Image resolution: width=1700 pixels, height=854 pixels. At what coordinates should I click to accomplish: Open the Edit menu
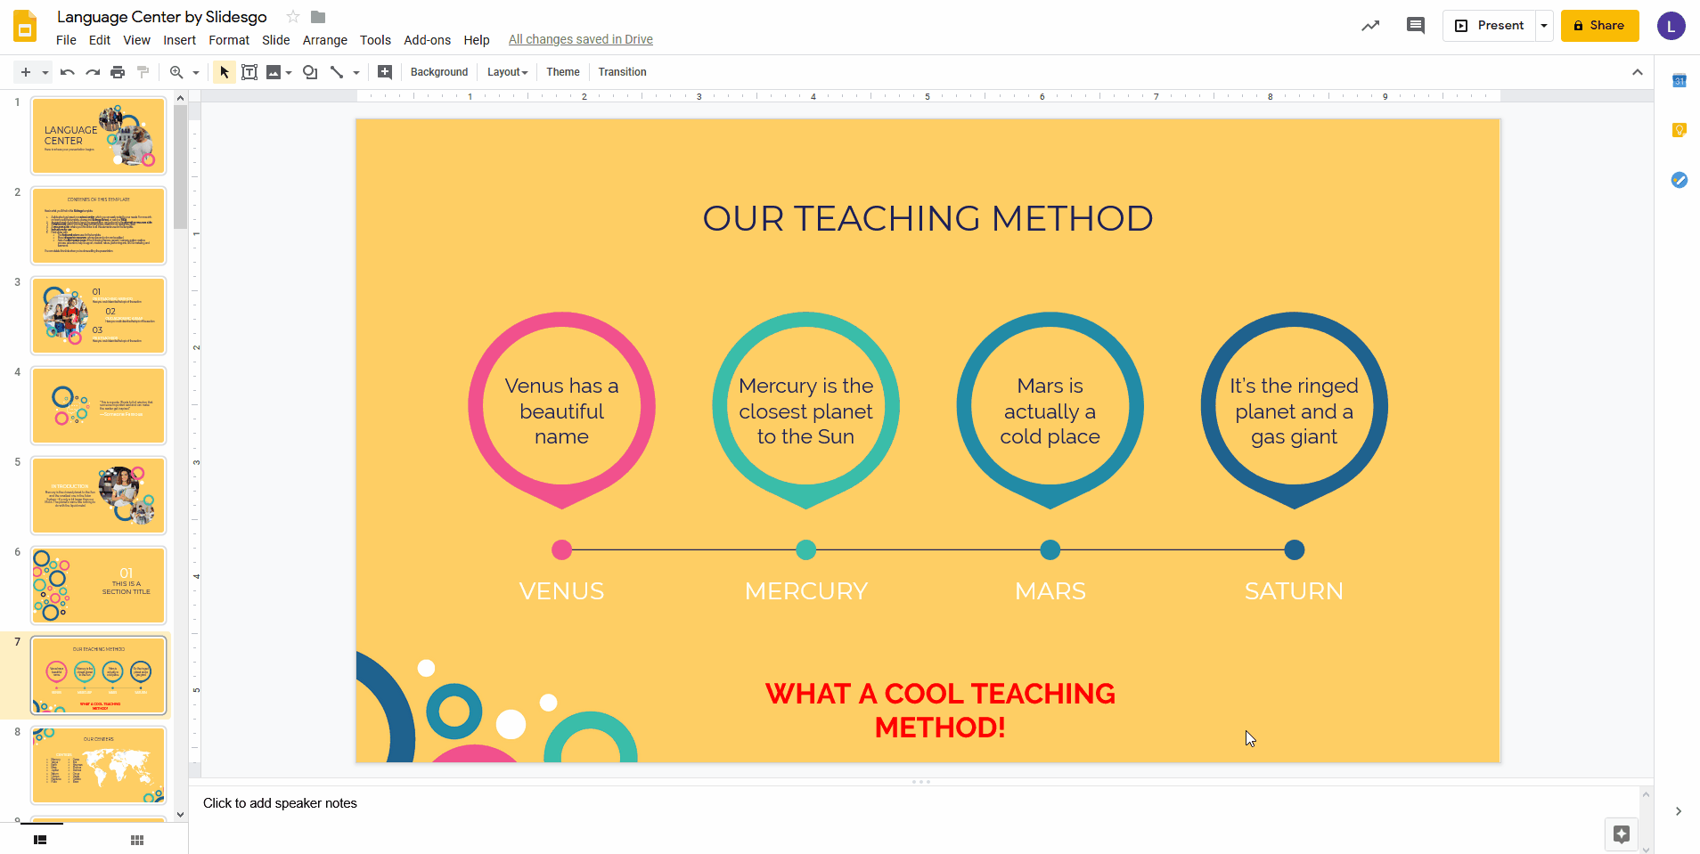(100, 40)
